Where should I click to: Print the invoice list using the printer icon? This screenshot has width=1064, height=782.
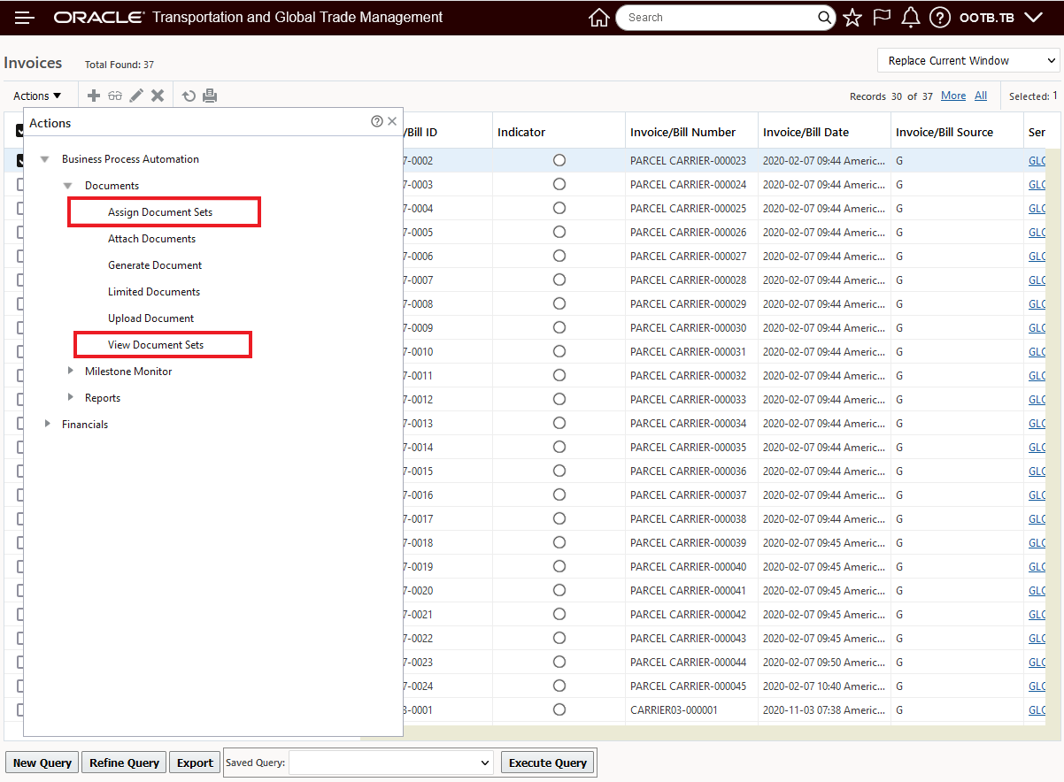coord(210,95)
